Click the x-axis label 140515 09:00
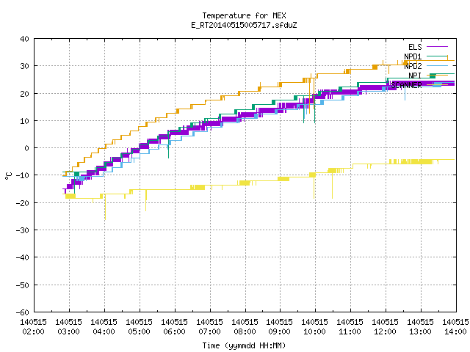 point(279,326)
